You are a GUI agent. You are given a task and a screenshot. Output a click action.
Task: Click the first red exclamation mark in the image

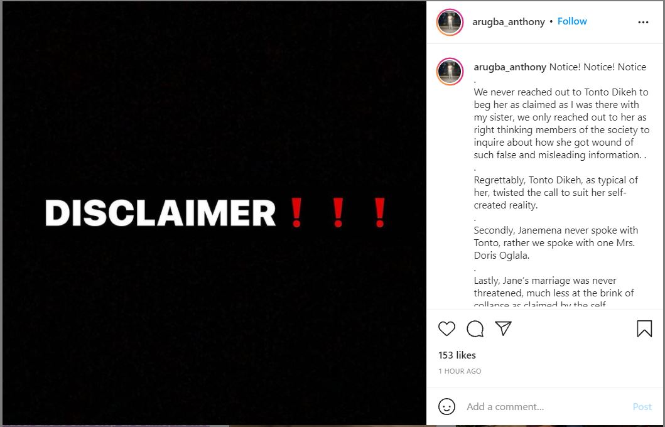coord(296,213)
